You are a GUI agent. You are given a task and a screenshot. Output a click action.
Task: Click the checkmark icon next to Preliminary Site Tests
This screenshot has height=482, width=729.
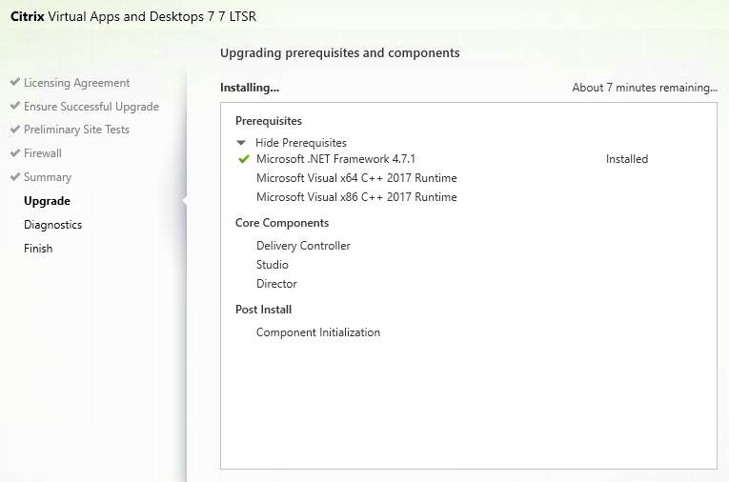[x=15, y=130]
